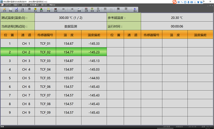Click deviation cell -144.93
Screen dimensions: 214x129
tap(94, 78)
